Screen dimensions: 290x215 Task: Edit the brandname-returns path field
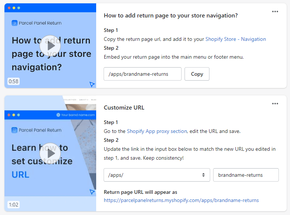[x=246, y=175]
